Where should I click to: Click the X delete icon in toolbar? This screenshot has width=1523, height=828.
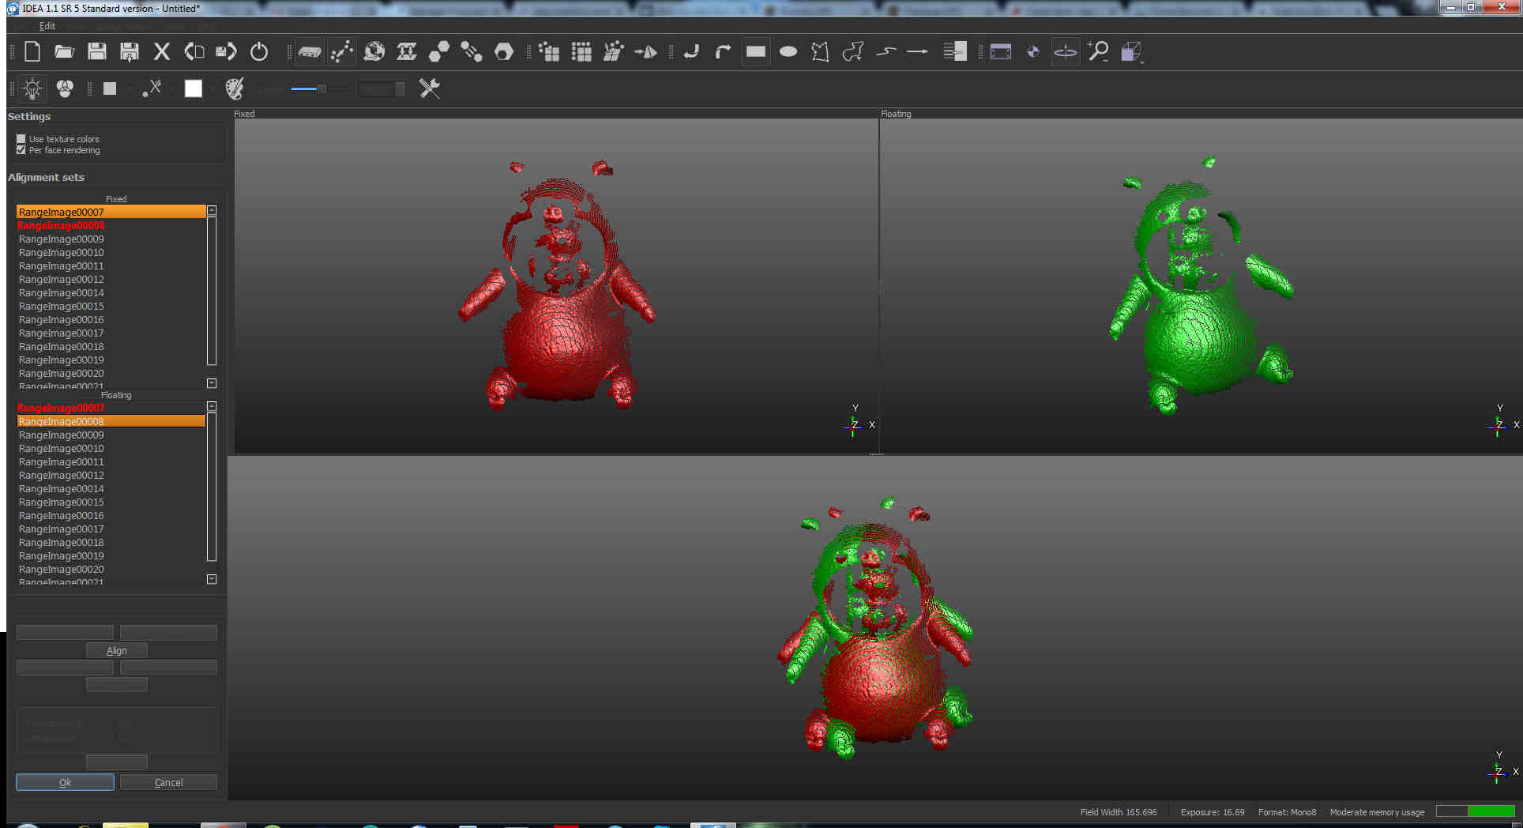click(162, 52)
